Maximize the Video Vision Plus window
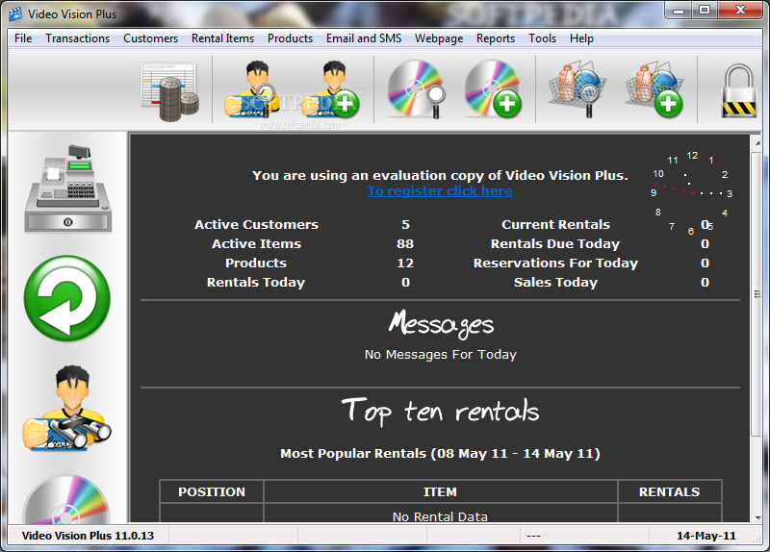 tap(705, 11)
